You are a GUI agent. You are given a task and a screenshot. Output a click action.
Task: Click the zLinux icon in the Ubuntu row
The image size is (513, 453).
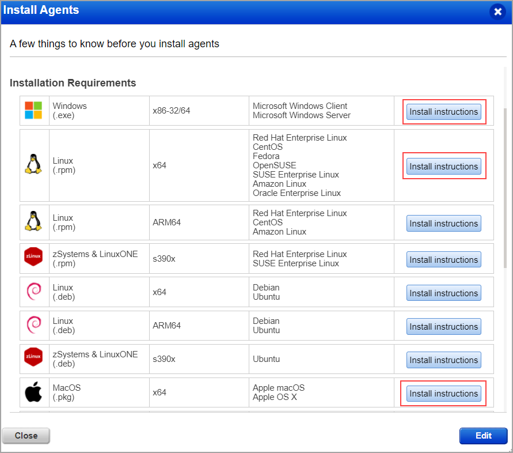click(x=33, y=358)
